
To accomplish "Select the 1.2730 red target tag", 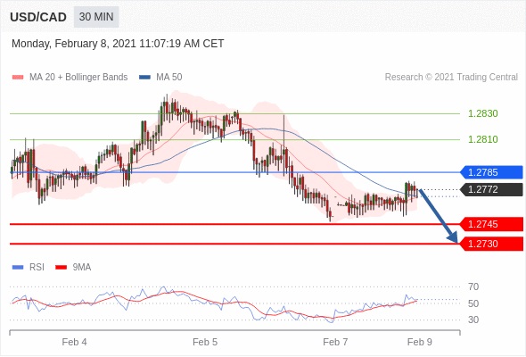I will point(492,244).
